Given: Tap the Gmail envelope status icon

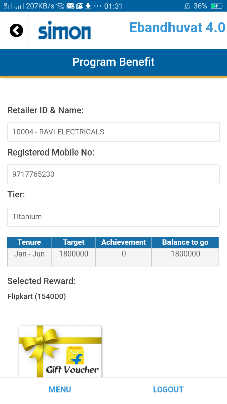Looking at the screenshot, I should coord(80,6).
